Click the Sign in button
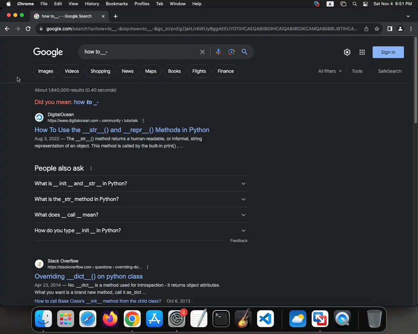The image size is (418, 334). click(388, 52)
